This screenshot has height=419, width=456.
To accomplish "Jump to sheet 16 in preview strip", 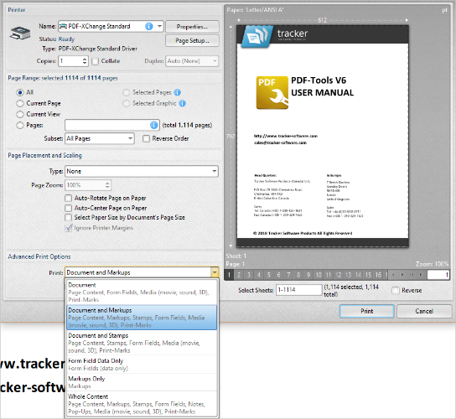I will coord(378,275).
